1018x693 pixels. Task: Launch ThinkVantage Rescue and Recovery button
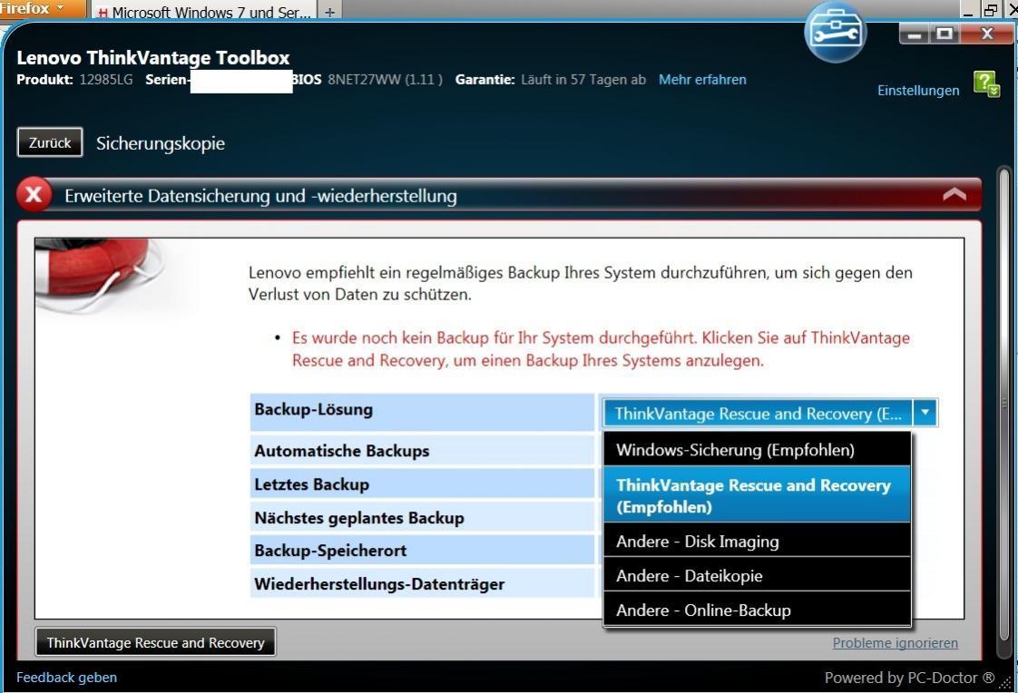click(x=156, y=642)
